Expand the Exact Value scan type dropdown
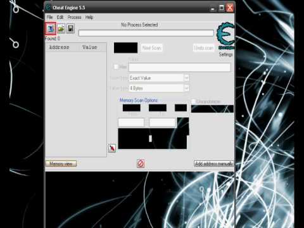 pyautogui.click(x=186, y=78)
